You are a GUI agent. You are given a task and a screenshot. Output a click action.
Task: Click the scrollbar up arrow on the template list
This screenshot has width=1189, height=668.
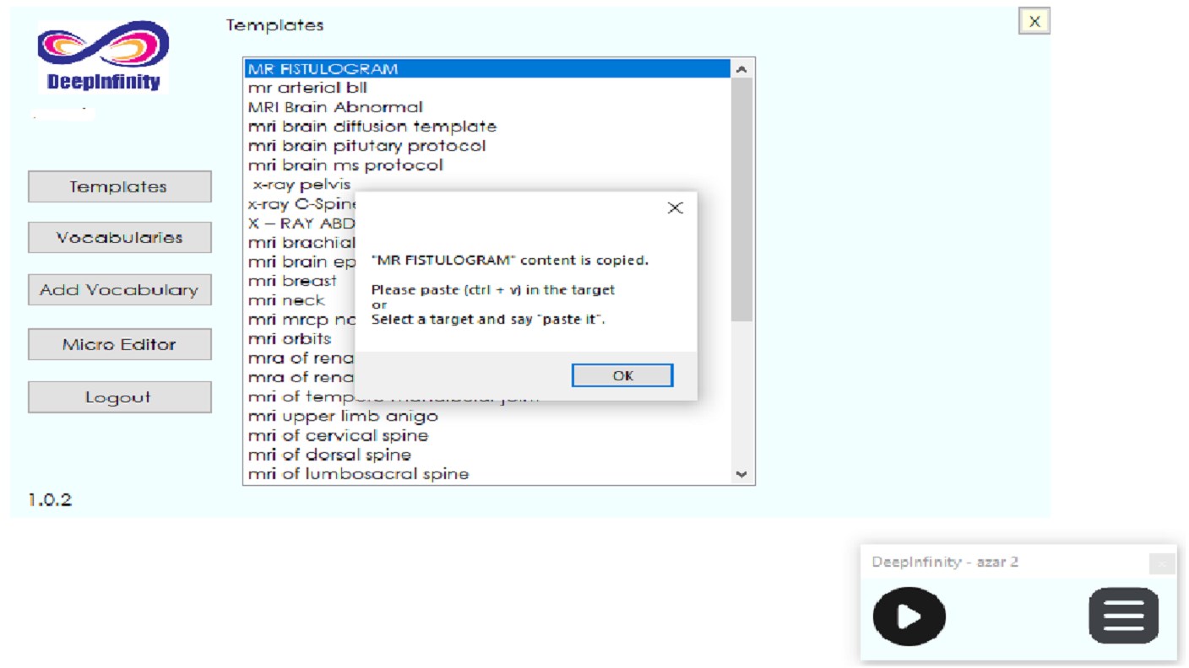tap(741, 67)
